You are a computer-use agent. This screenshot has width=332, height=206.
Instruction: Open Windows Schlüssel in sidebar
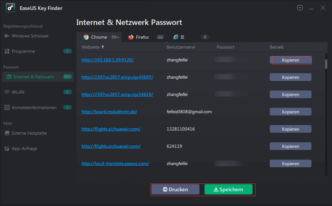(x=38, y=36)
